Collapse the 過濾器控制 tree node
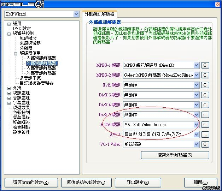The image size is (222, 191). (9, 34)
